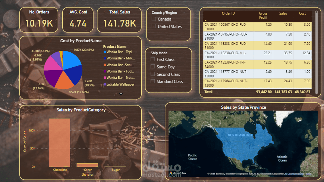
Task: Select the Other division bar
Action: [87, 165]
